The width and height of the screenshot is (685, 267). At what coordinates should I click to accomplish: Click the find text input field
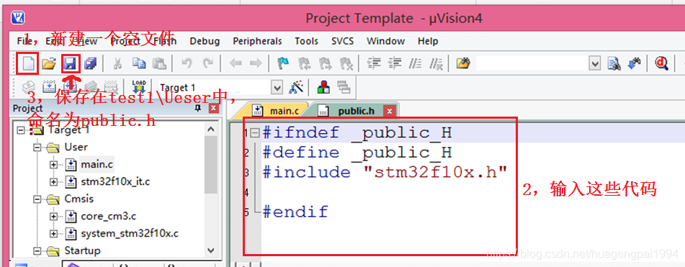tap(532, 64)
